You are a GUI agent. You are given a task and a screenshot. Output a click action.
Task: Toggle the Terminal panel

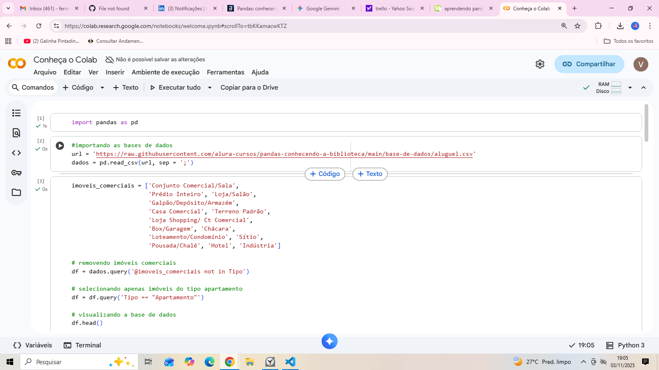coord(82,345)
